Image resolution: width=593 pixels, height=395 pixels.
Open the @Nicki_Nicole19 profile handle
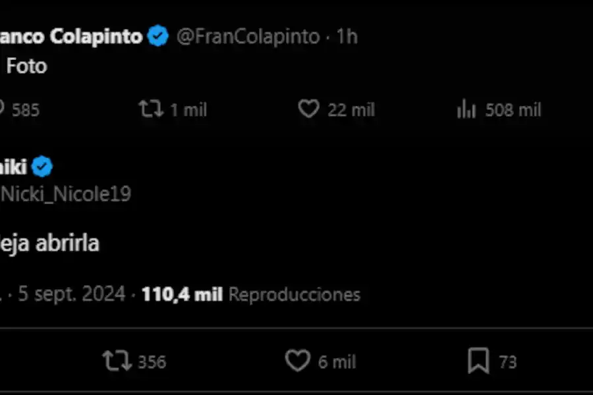pyautogui.click(x=66, y=194)
